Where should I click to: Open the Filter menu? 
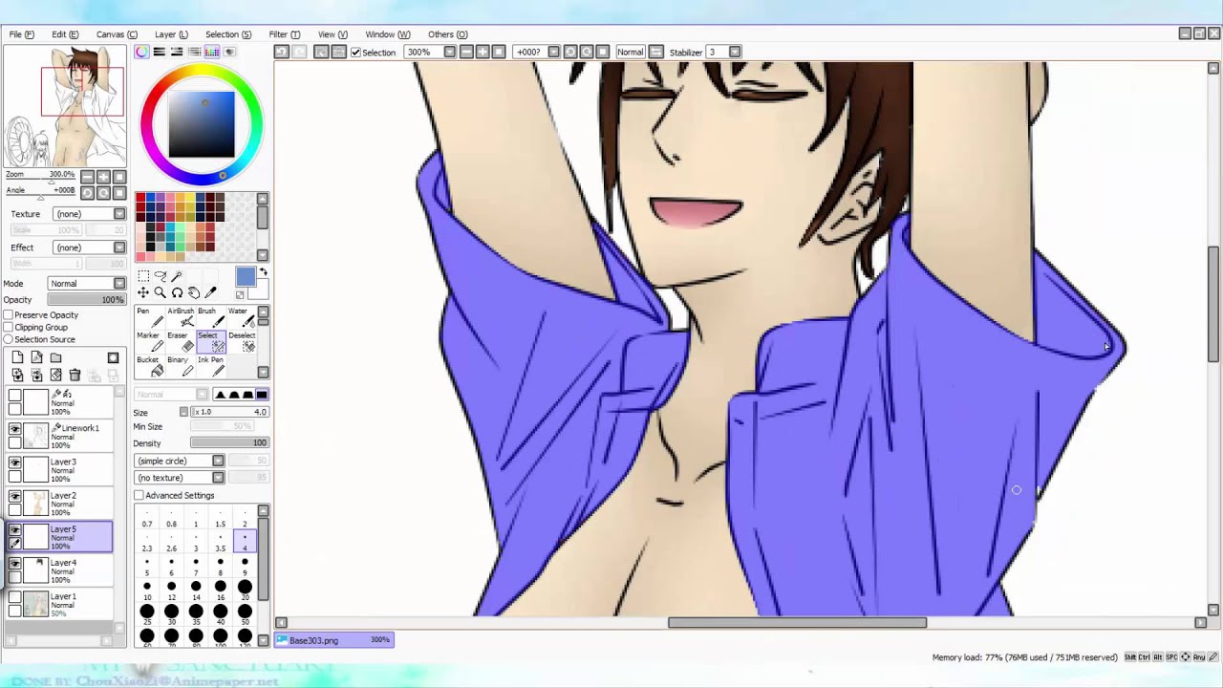(284, 34)
